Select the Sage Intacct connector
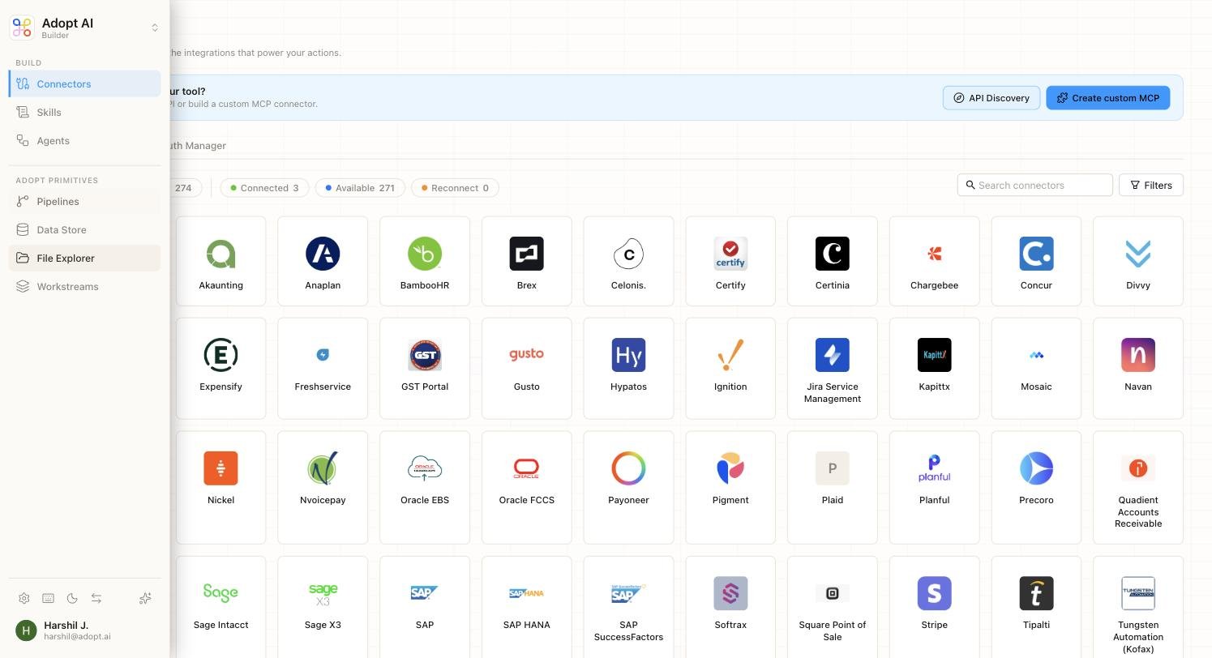The height and width of the screenshot is (658, 1212). pyautogui.click(x=221, y=607)
